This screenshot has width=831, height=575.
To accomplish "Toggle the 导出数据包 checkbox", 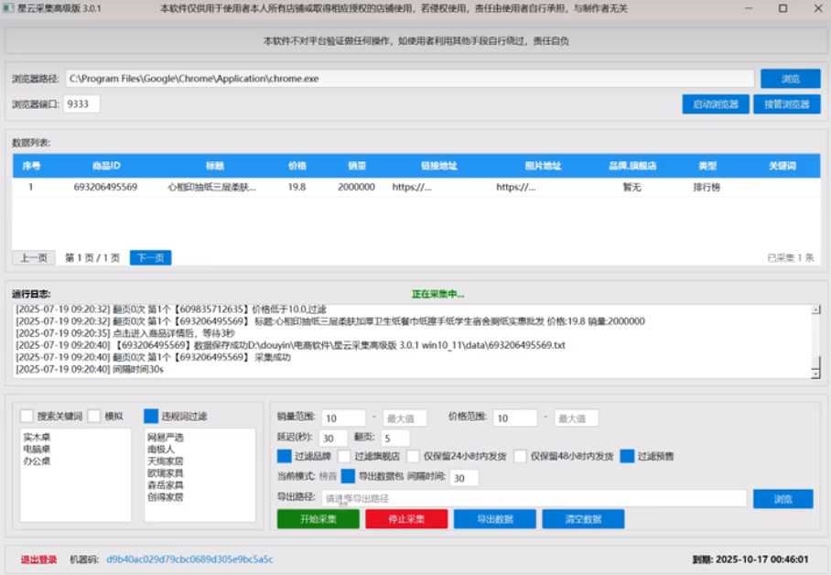I will tap(348, 477).
